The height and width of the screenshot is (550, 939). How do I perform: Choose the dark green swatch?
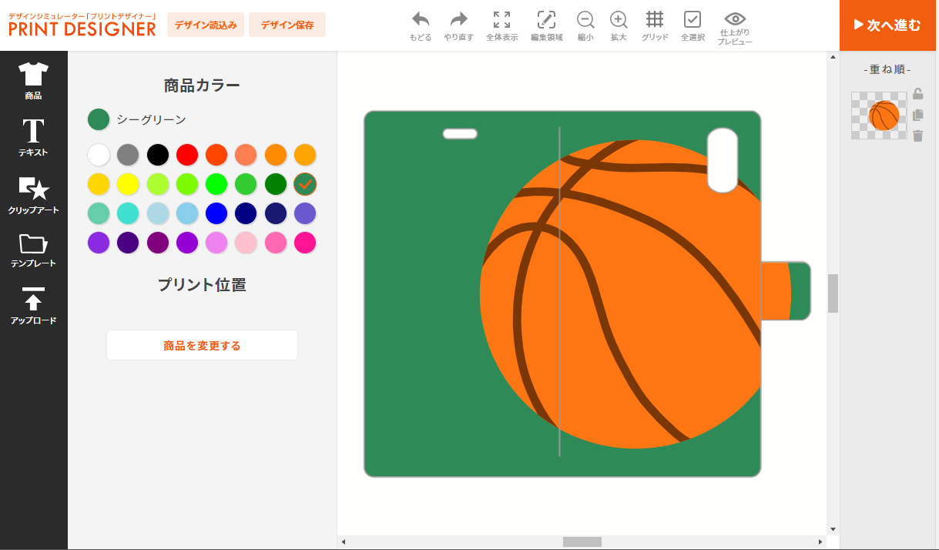point(276,184)
